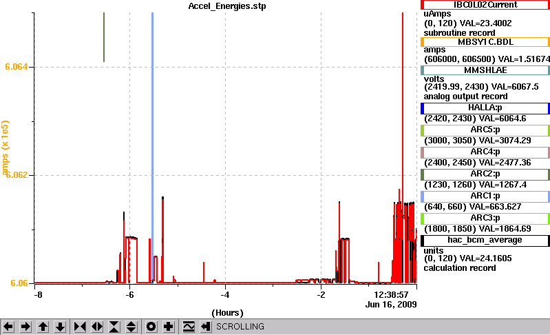
Task: Select the hac_bcm_average curve legend
Action: pos(485,241)
